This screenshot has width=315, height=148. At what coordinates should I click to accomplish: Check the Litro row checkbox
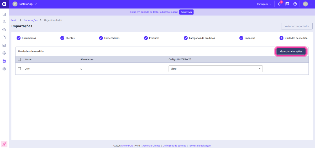(19, 69)
